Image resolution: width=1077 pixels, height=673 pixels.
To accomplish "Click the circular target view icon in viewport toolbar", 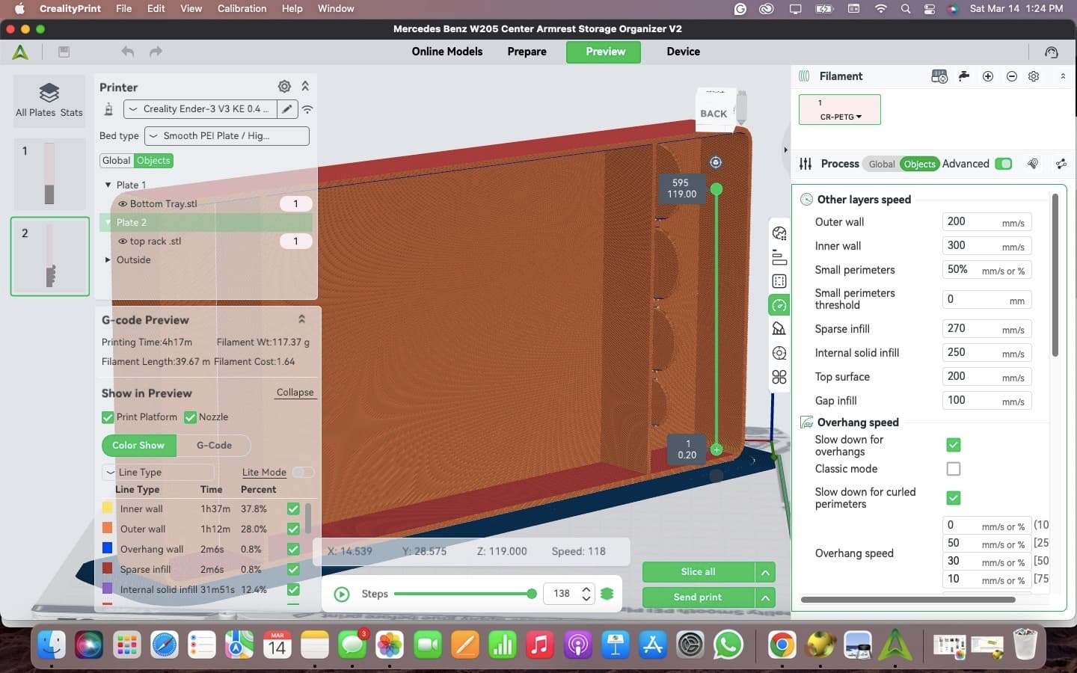I will (779, 353).
